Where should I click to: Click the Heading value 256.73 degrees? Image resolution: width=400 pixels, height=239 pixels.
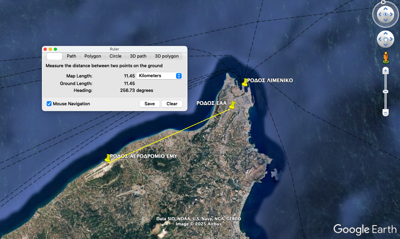point(136,91)
